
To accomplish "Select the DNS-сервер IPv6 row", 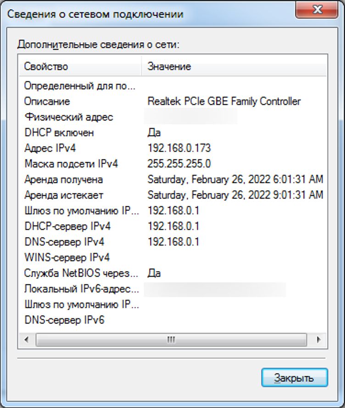I will (64, 320).
